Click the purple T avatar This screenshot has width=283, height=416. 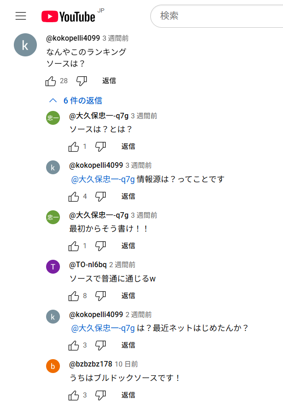53,267
